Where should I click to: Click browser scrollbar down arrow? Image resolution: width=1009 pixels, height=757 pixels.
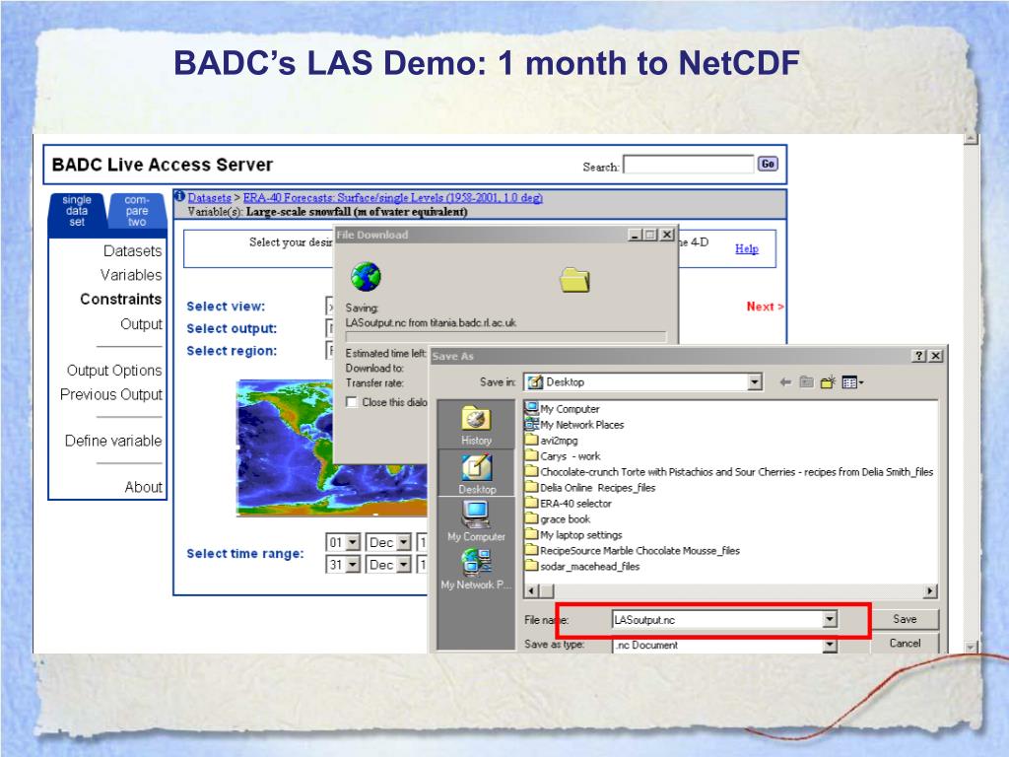click(x=971, y=647)
